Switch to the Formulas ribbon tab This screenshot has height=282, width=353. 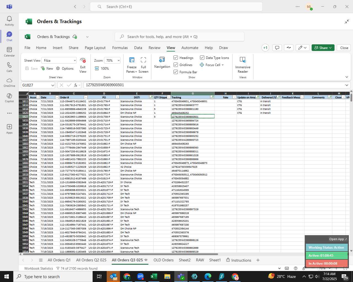(x=120, y=48)
